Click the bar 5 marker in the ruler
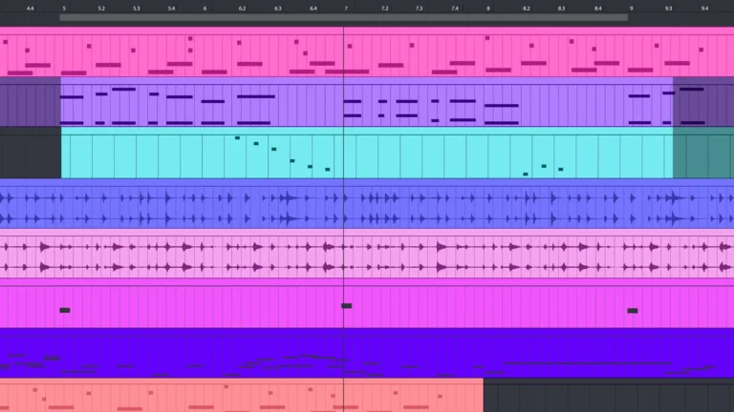 tap(64, 8)
